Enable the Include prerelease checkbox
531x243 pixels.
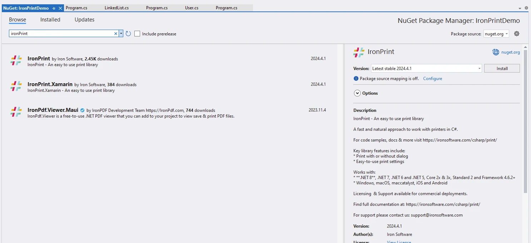137,34
